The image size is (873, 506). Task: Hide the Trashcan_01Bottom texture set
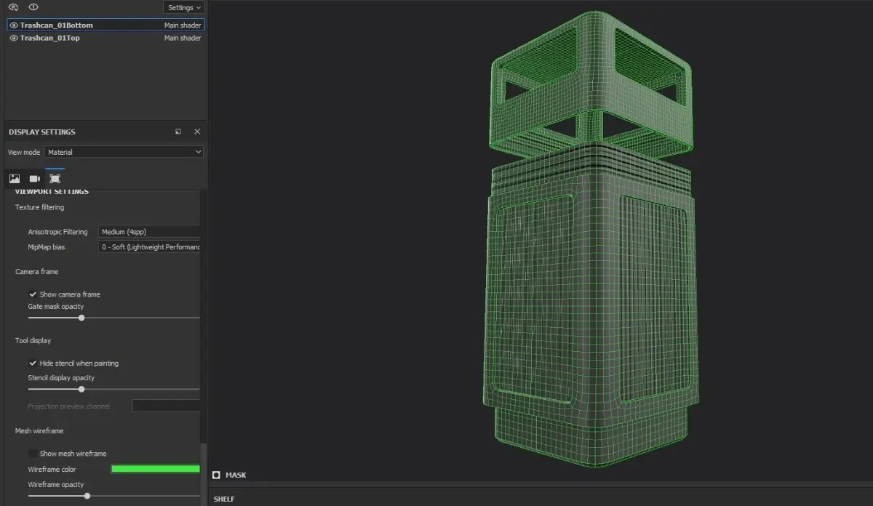tap(13, 25)
